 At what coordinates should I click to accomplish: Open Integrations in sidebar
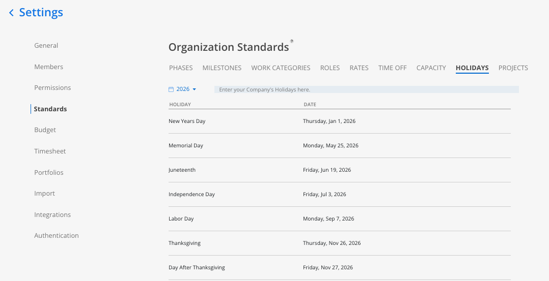pyautogui.click(x=52, y=214)
